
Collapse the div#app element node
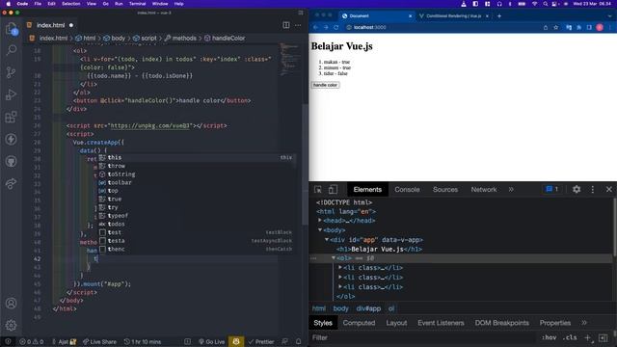[327, 239]
